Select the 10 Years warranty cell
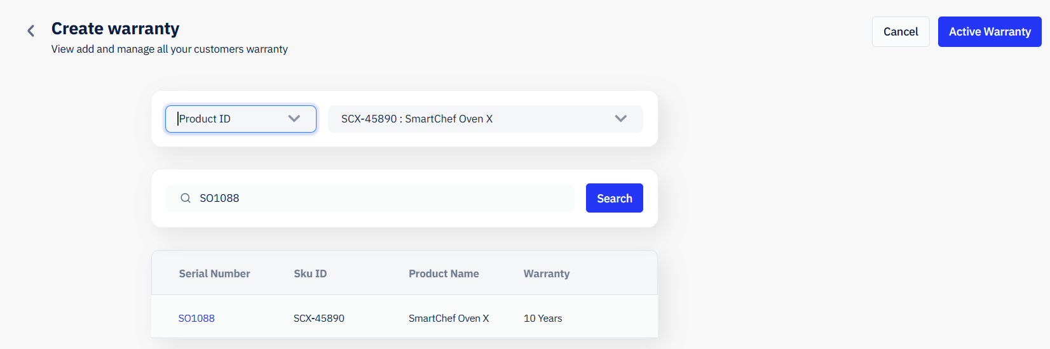 pos(543,318)
